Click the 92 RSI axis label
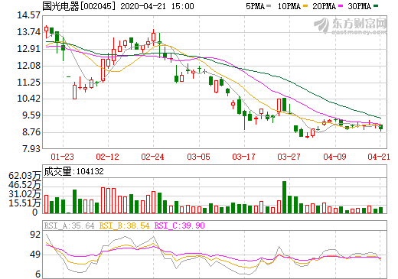Viewport: 398px width, 279px height. [35, 234]
